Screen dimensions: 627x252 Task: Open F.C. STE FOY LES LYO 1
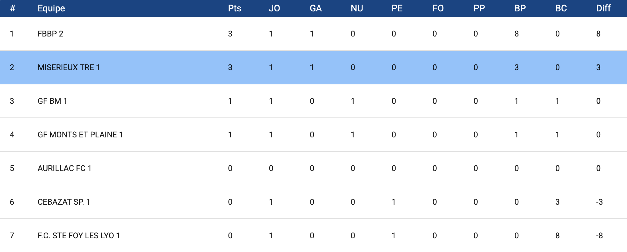pos(79,236)
